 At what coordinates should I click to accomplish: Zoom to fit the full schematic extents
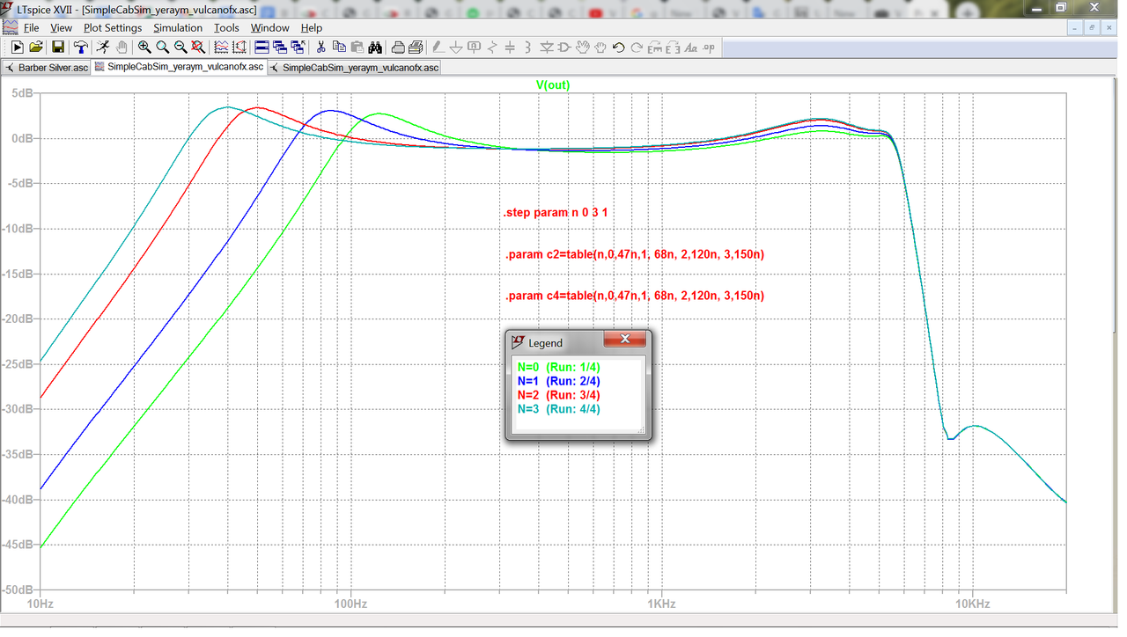click(x=195, y=47)
